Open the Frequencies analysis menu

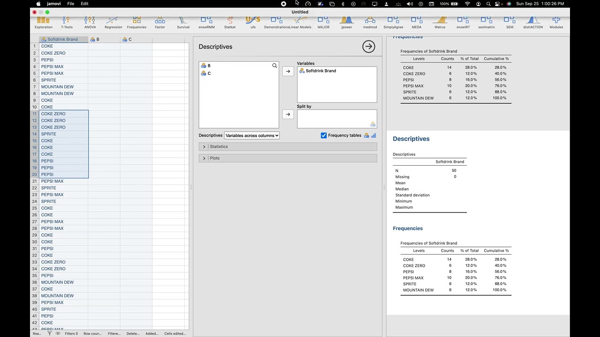[136, 23]
